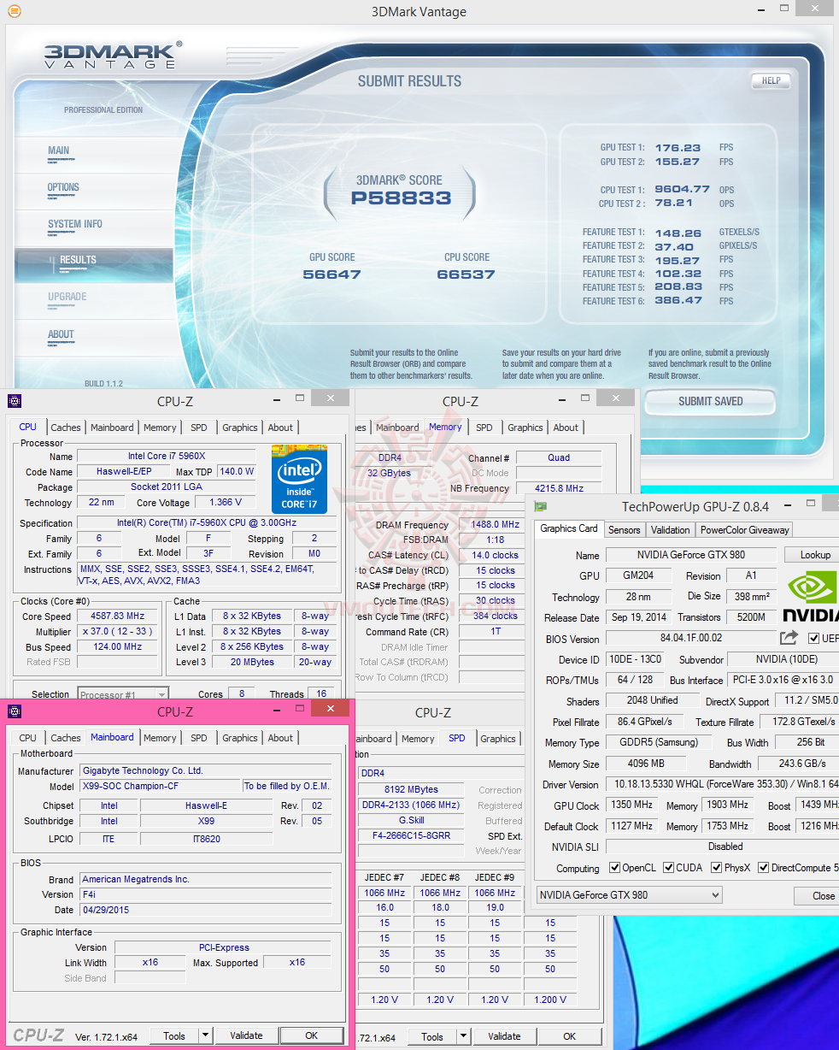Click the 3DMark score value P58833
This screenshot has width=839, height=1050.
(x=401, y=198)
